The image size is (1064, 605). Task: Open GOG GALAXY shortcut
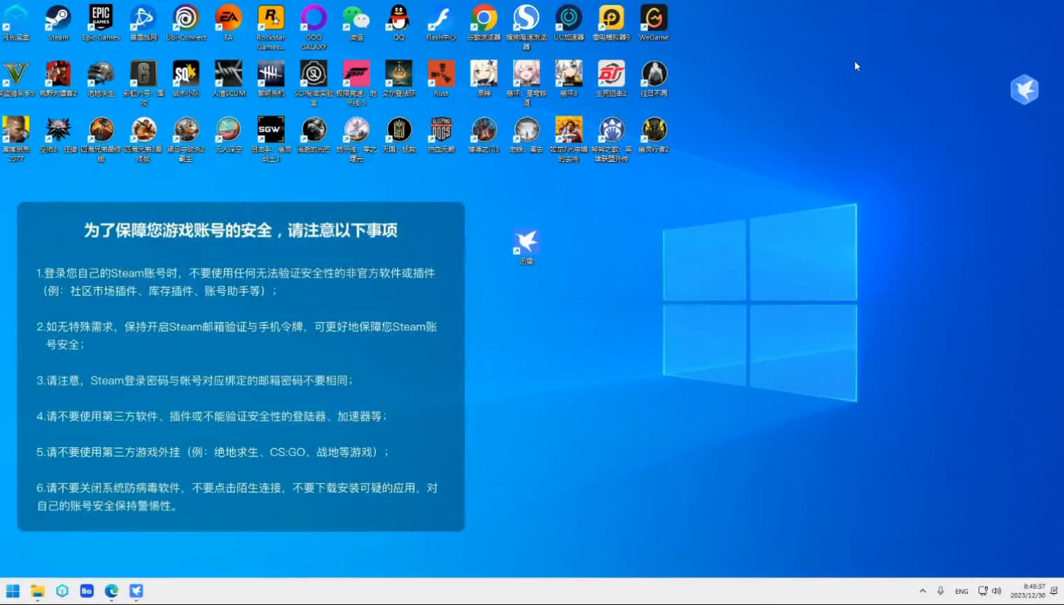click(x=314, y=20)
